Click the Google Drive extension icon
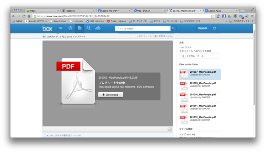Screen dimensions: 266x152 click(229, 16)
